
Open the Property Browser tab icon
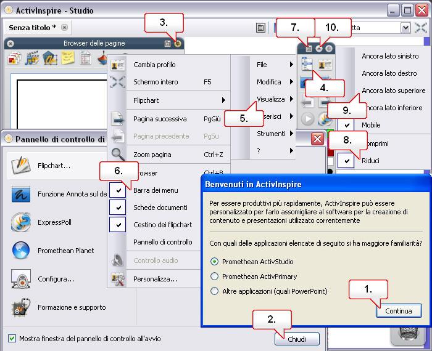[85, 58]
